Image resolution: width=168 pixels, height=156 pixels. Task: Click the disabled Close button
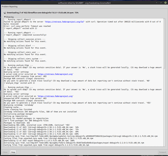pos(5,152)
